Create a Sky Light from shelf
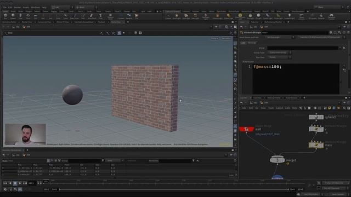Screen dimensions: 351x197 tap(250, 16)
